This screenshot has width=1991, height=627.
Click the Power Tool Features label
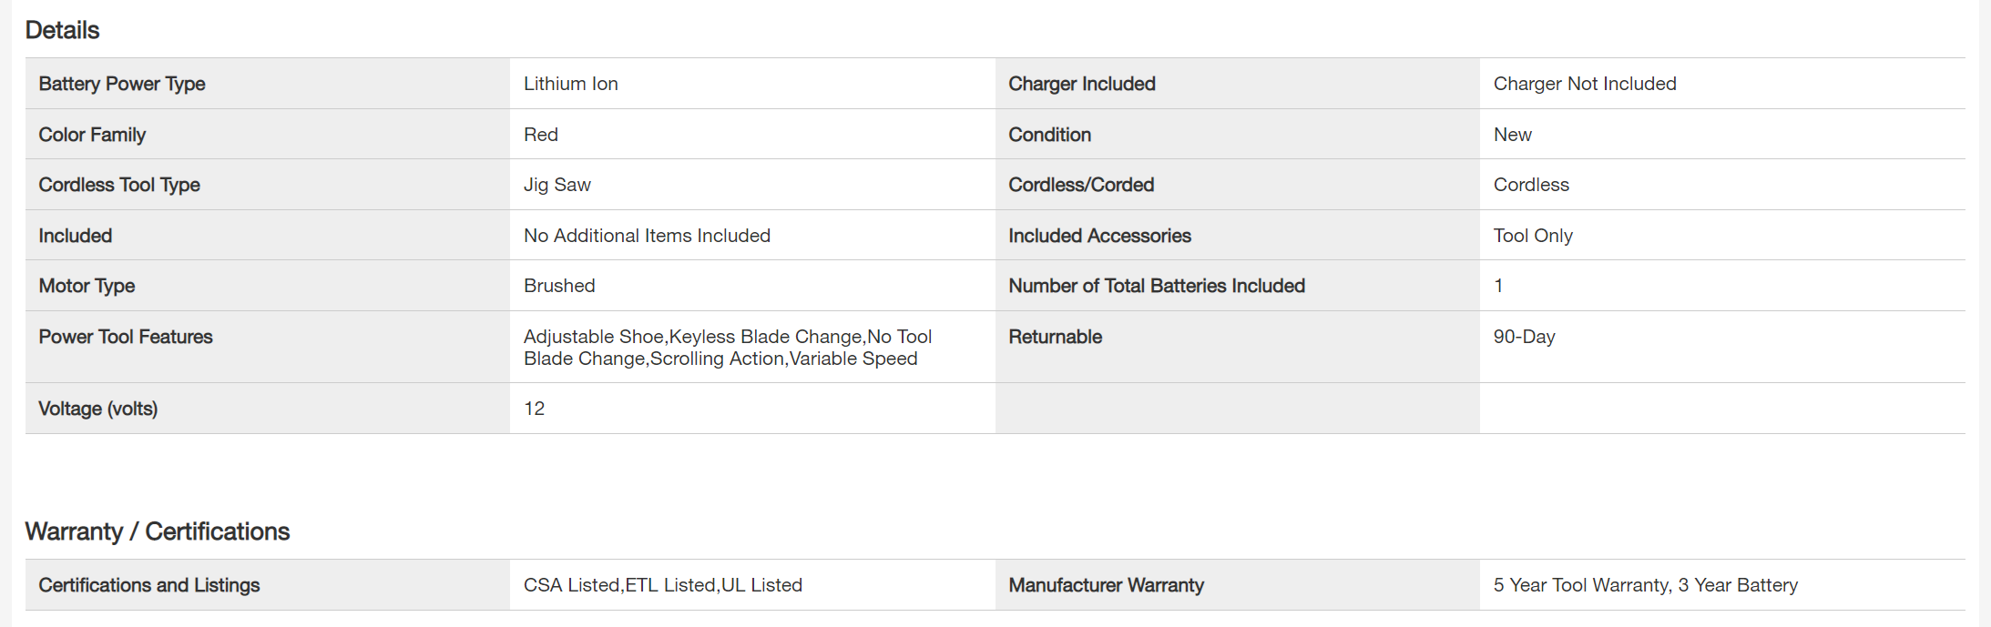126,337
